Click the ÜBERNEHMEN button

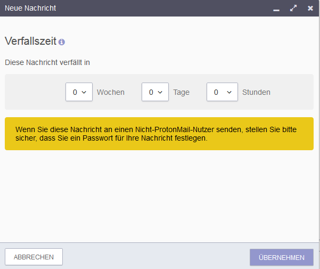282,257
